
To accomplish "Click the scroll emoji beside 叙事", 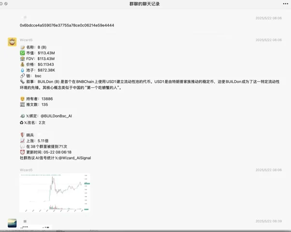I will coord(22,82).
